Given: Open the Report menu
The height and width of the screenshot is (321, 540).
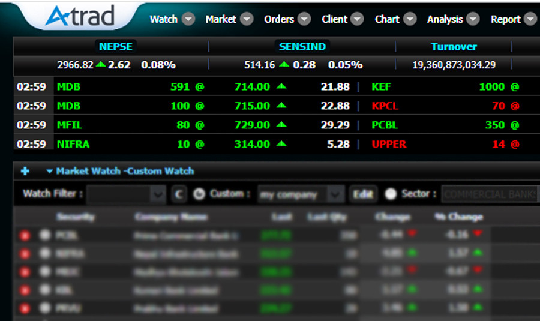Looking at the screenshot, I should point(506,19).
